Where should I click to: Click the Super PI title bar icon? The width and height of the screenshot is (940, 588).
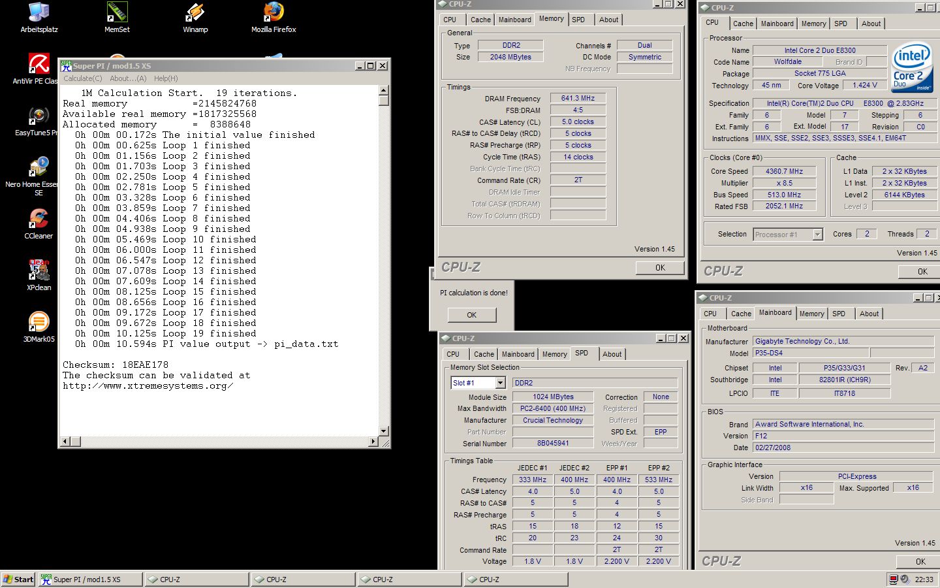[66, 65]
